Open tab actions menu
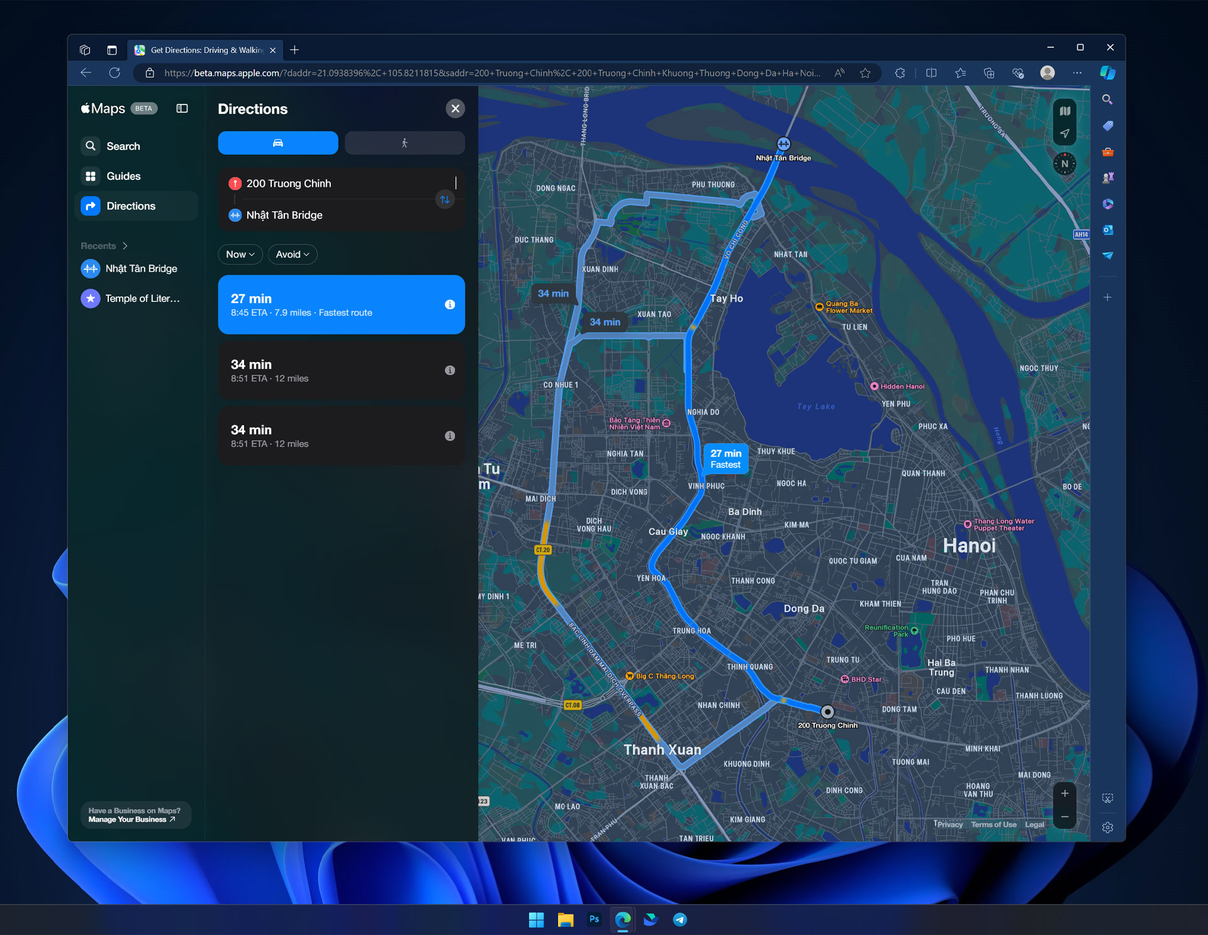 (112, 50)
